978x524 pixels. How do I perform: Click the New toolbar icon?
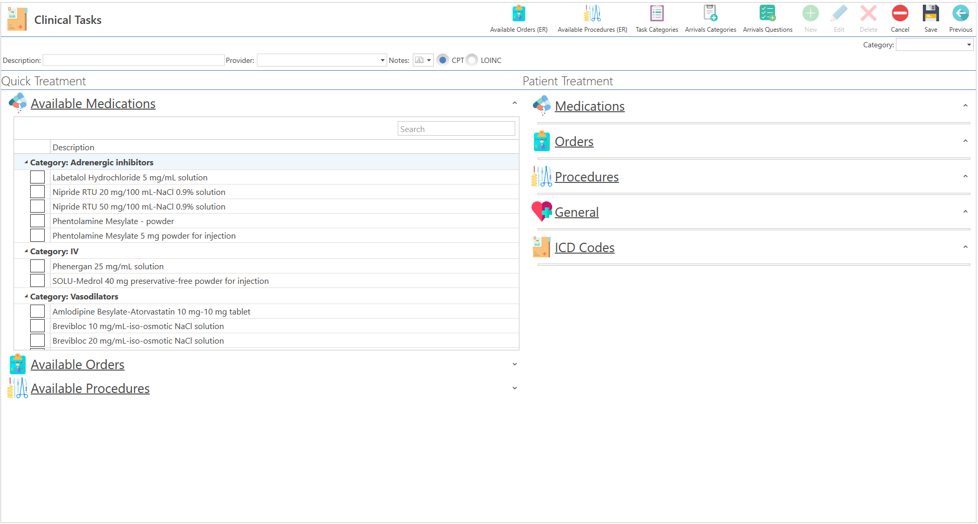(811, 13)
